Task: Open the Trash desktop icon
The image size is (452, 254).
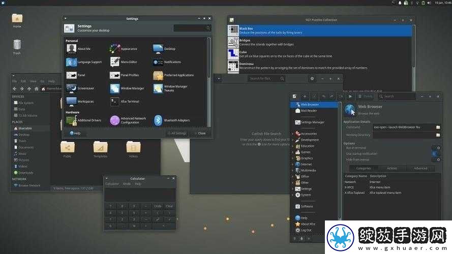Action: [x=17, y=47]
